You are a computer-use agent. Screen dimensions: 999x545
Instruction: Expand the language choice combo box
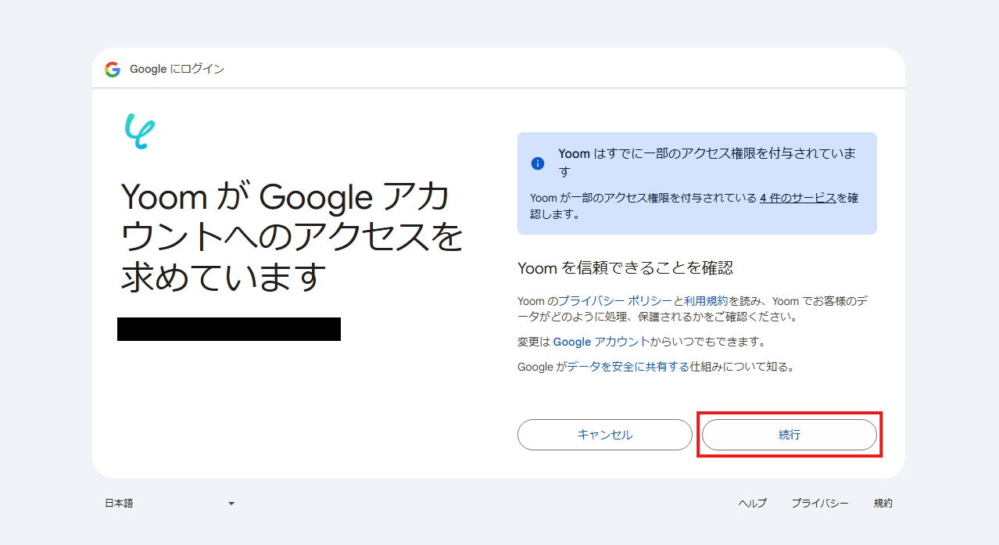[x=172, y=503]
